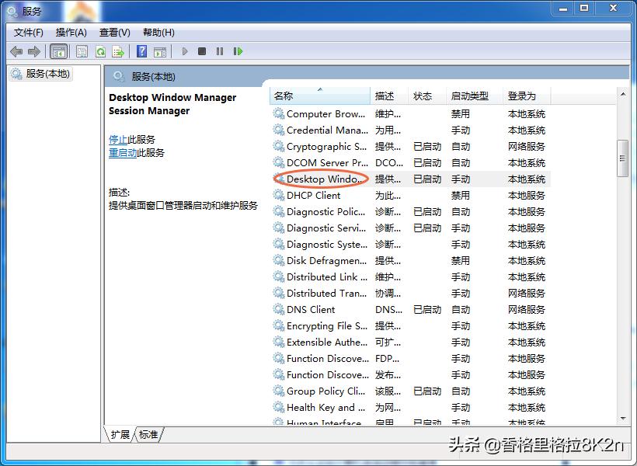The width and height of the screenshot is (637, 466).
Task: Restart the service with the step icon
Action: [x=238, y=51]
